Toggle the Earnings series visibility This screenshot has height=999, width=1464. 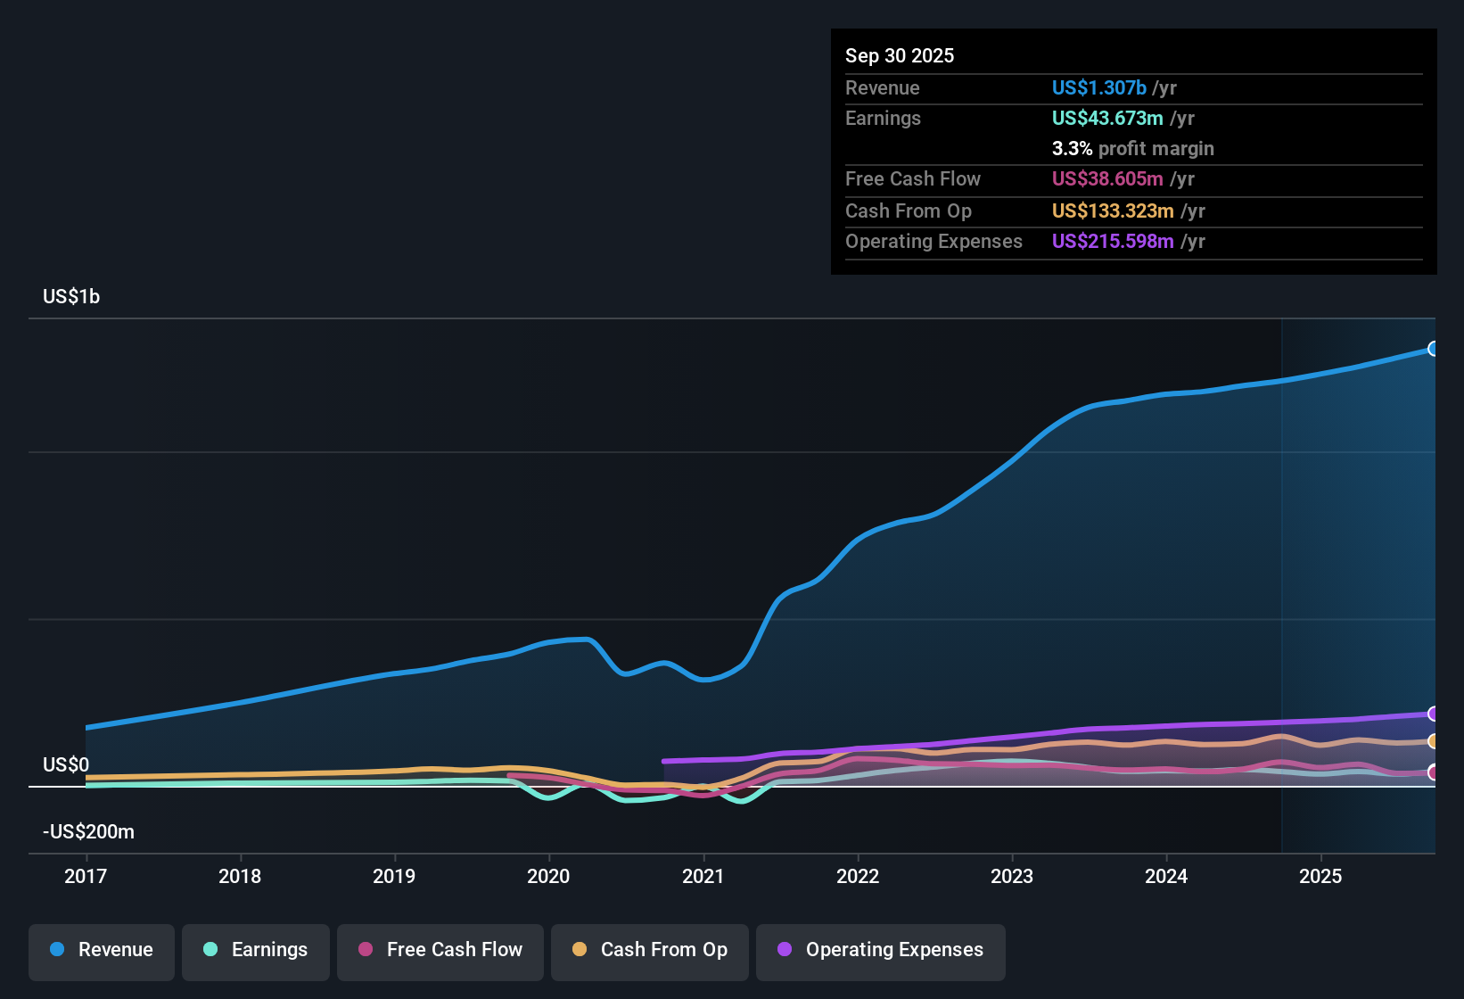coord(256,952)
